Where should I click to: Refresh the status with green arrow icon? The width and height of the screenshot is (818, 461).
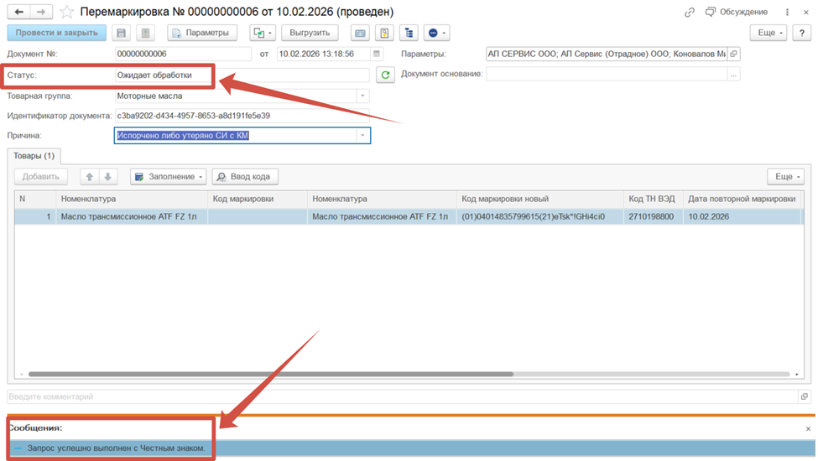(x=385, y=75)
